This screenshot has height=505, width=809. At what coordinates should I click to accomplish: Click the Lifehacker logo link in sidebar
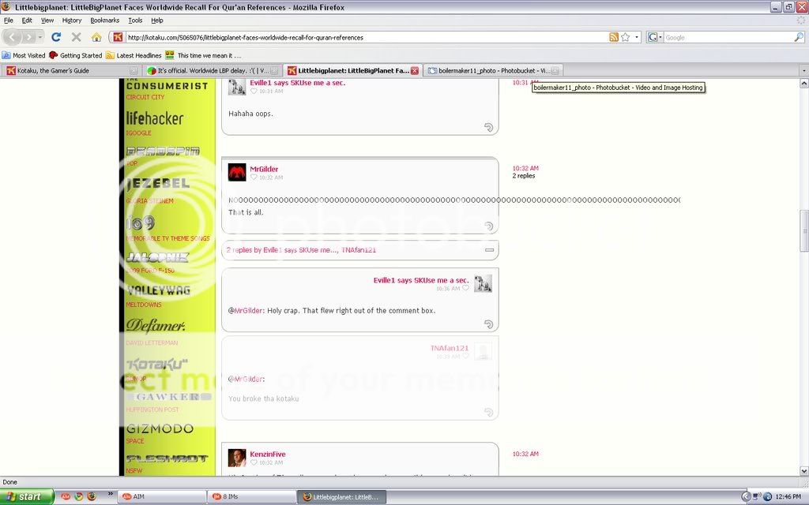coord(155,118)
